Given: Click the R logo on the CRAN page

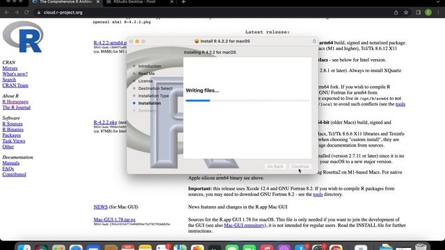Looking at the screenshot, I should coord(23,37).
